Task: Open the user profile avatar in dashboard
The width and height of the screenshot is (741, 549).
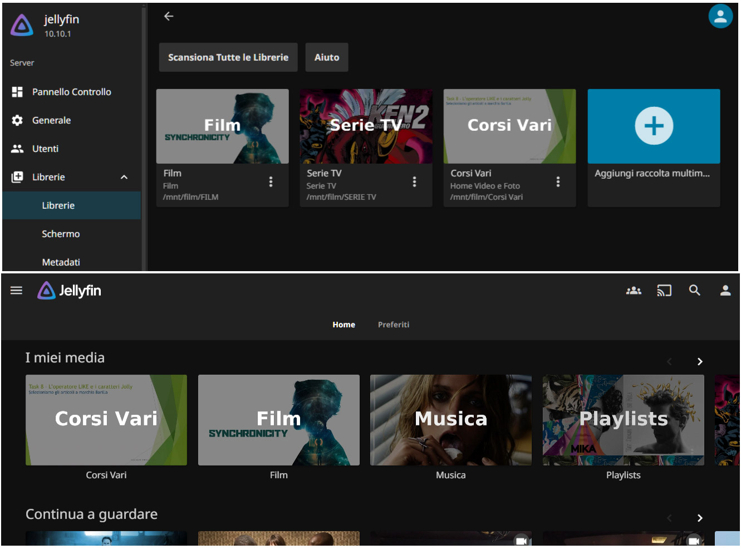Action: tap(720, 16)
